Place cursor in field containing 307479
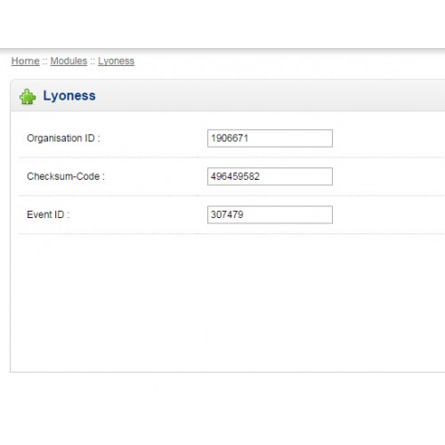The width and height of the screenshot is (445, 445). point(270,214)
